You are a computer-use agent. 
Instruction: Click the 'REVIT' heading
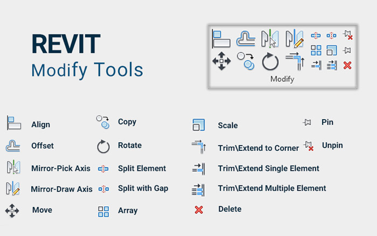(66, 44)
